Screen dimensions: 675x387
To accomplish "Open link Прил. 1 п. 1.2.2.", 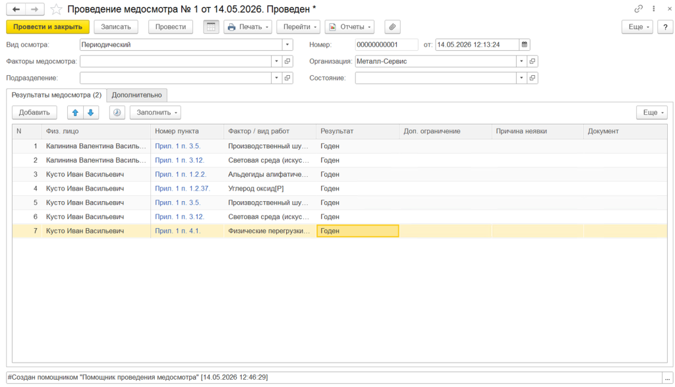I will click(x=181, y=174).
